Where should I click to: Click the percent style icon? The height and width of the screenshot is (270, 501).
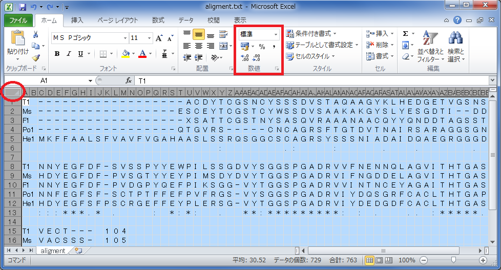coord(262,46)
